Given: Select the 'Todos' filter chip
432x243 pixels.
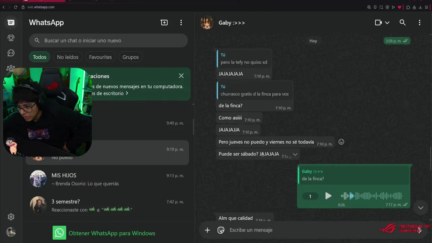Looking at the screenshot, I should tap(39, 57).
